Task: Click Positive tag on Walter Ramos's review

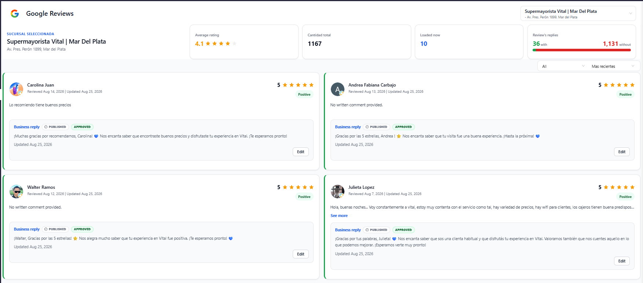Action: 304,197
